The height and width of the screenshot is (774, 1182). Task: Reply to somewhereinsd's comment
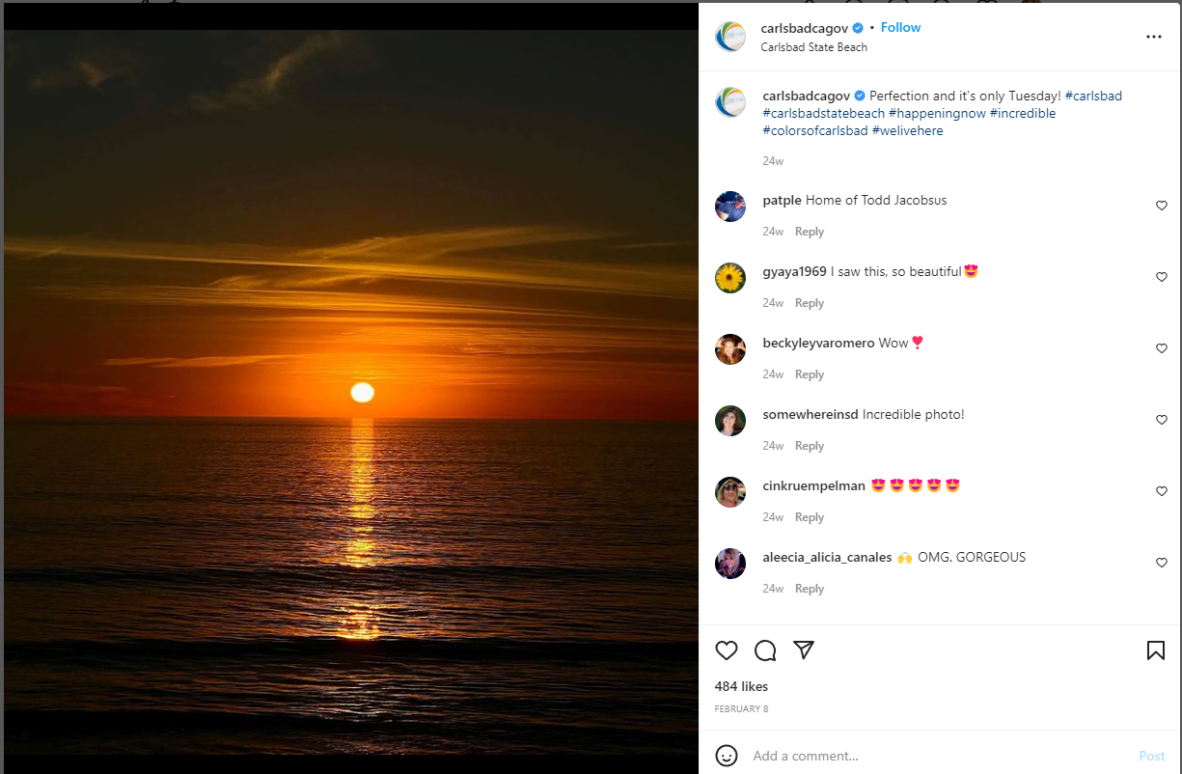point(810,446)
